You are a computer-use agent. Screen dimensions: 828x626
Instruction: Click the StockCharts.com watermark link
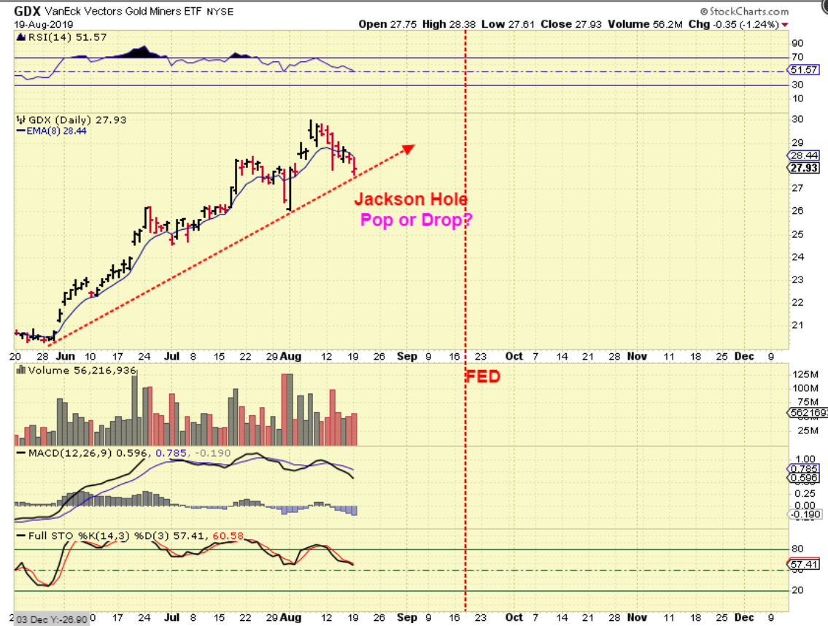pyautogui.click(x=745, y=11)
